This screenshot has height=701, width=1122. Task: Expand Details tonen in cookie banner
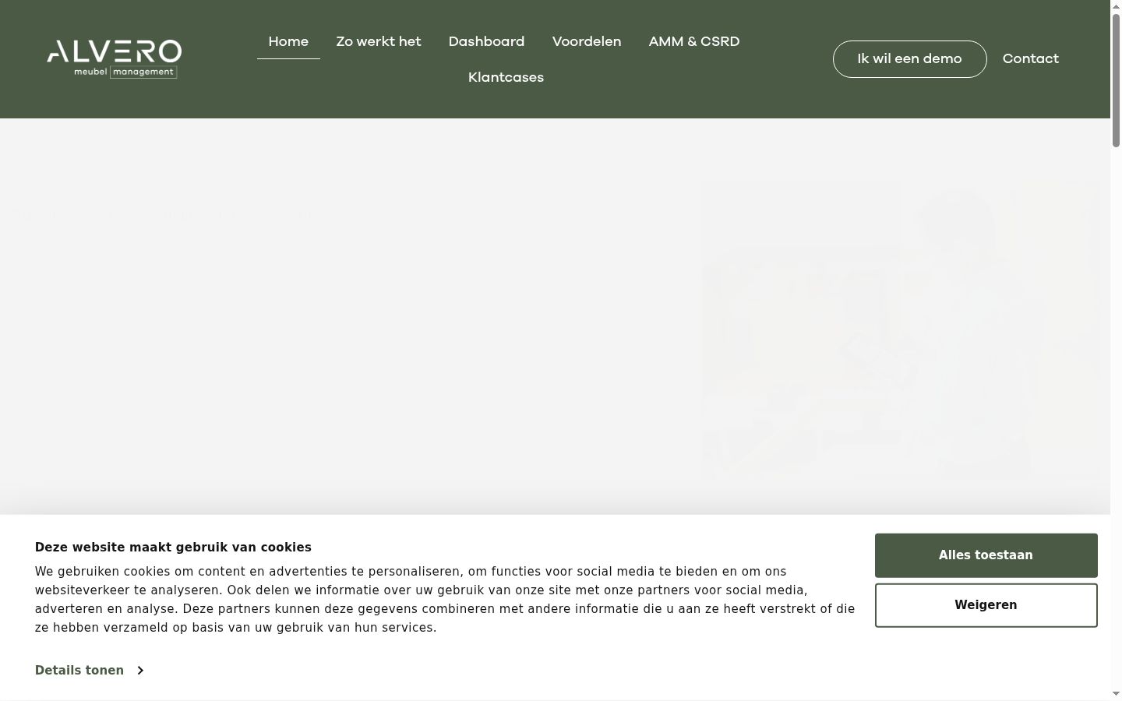click(89, 671)
